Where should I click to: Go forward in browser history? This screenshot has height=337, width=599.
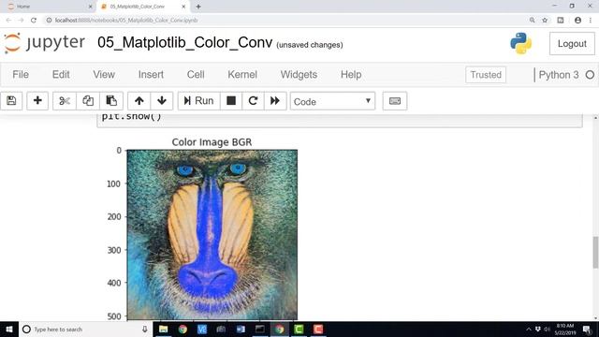pyautogui.click(x=21, y=21)
